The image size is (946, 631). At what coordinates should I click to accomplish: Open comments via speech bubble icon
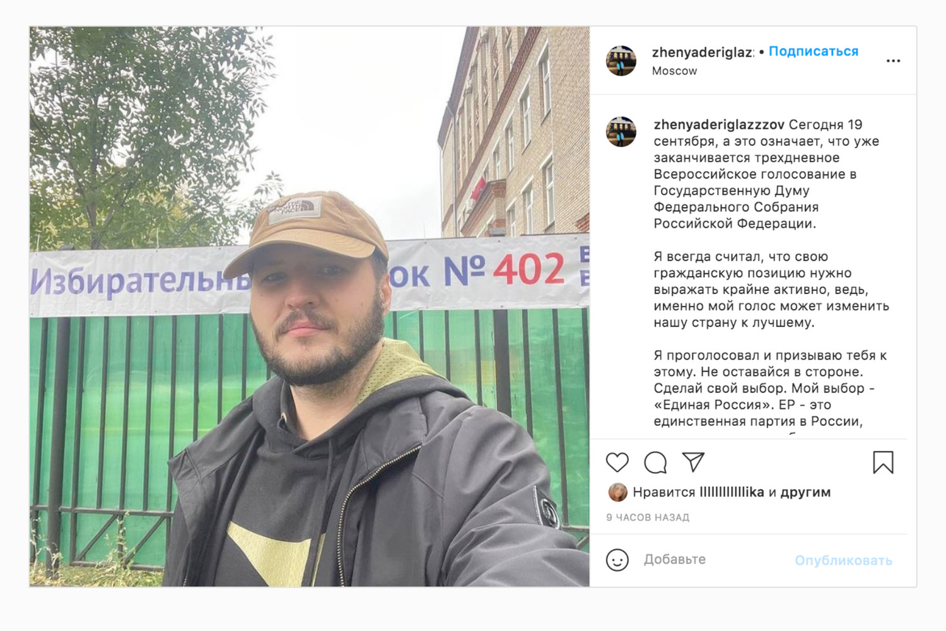click(x=655, y=463)
